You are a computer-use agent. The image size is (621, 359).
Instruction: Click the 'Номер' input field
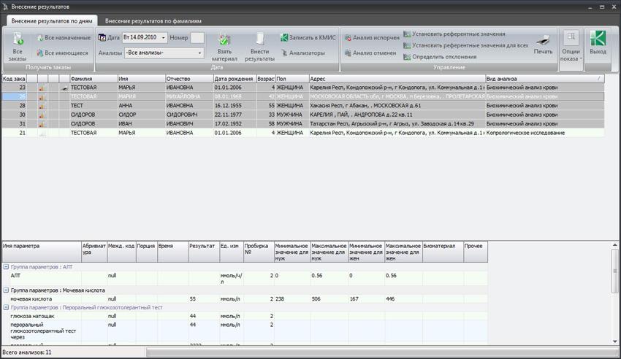pyautogui.click(x=197, y=38)
